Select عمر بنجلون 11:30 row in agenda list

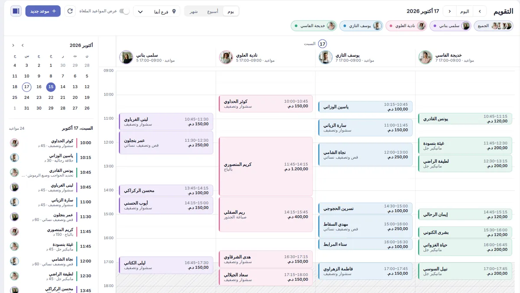(x=51, y=217)
